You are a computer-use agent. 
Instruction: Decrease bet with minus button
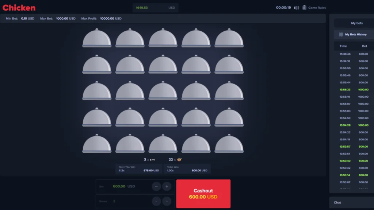tap(156, 186)
